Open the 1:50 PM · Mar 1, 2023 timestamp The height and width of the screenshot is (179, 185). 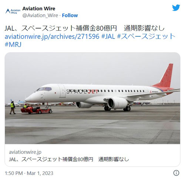tap(29, 173)
